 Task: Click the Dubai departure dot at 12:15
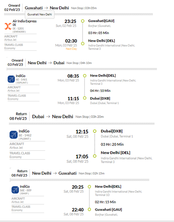pos(95,131)
